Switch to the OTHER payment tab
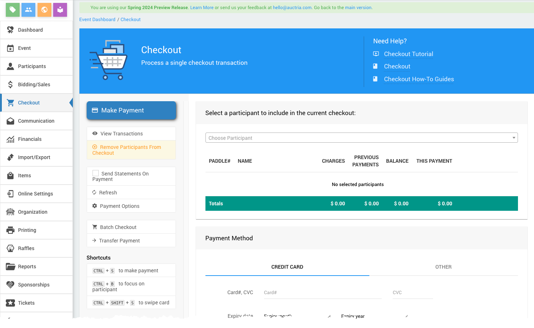Viewport: 534px width, 328px height. click(443, 267)
